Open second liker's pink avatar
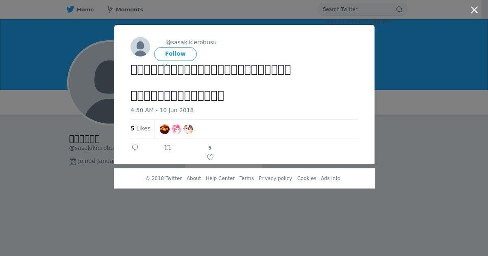 [x=176, y=129]
